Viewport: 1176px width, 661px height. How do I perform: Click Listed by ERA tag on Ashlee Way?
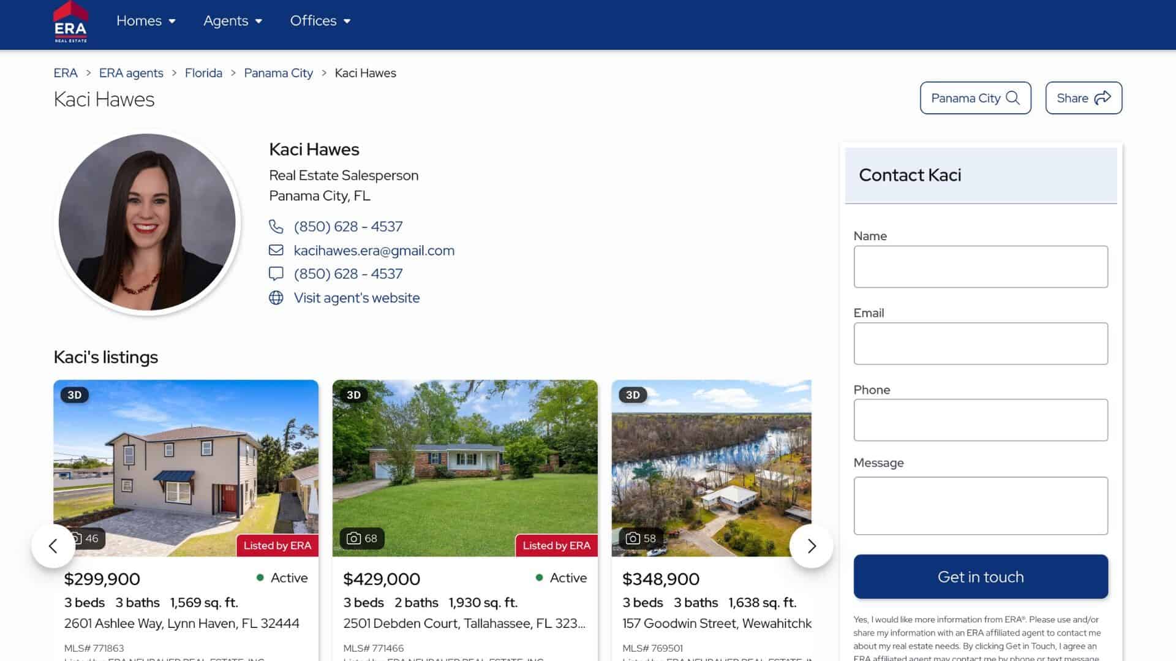277,546
